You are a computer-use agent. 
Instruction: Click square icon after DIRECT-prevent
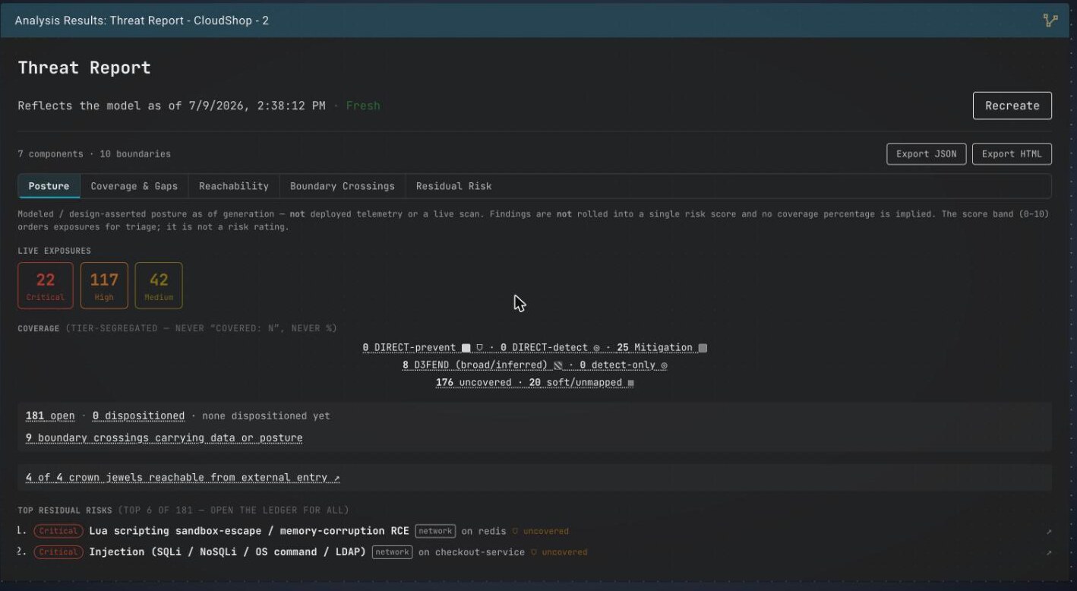pos(466,348)
